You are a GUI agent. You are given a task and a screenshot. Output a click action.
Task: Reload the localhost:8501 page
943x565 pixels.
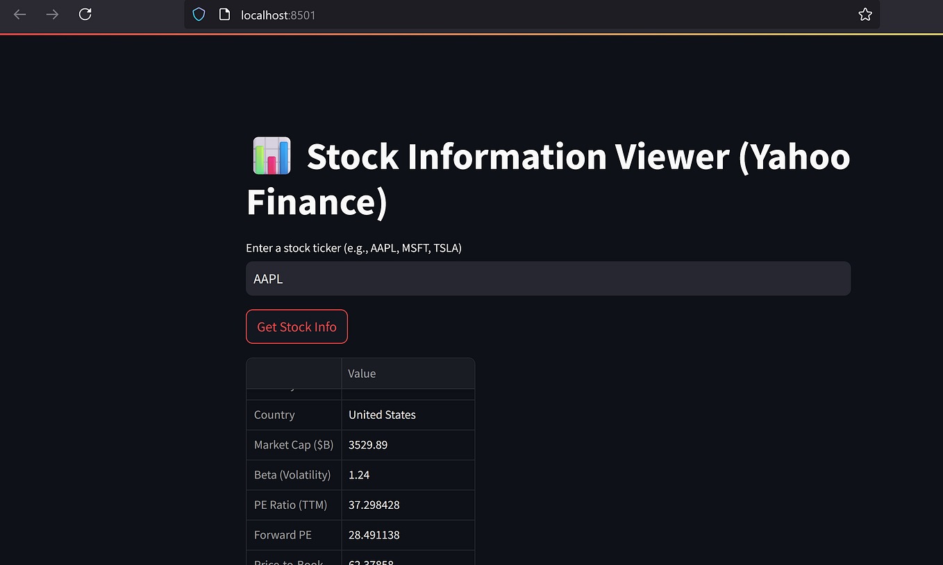(85, 14)
